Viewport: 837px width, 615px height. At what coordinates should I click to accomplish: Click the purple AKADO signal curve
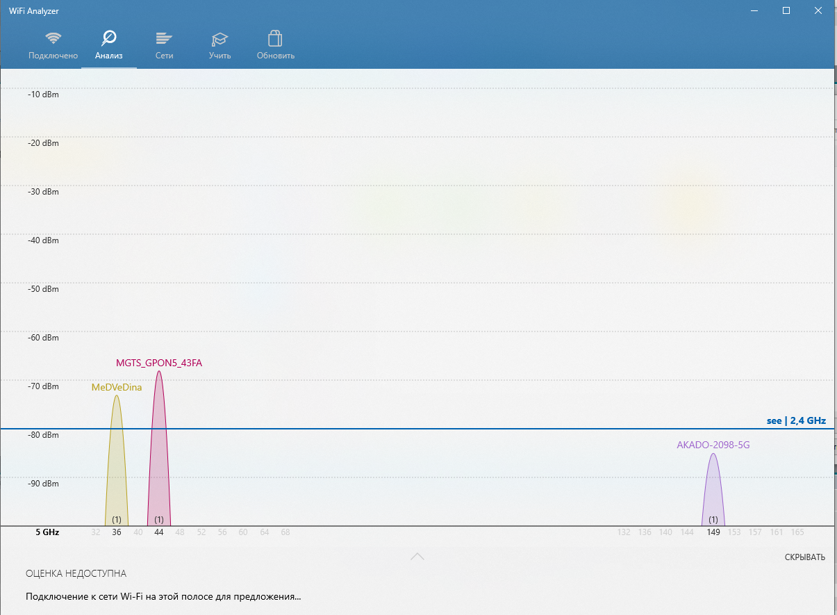713,493
